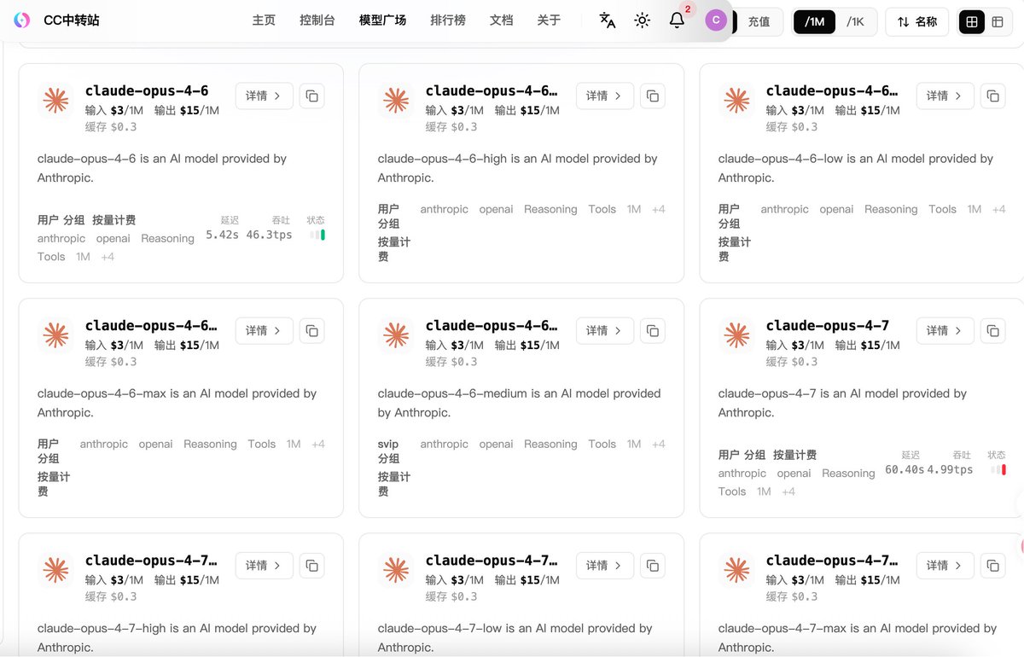Image resolution: width=1024 pixels, height=657 pixels.
Task: Open 详情 for claude-opus-4-7 base card
Action: (945, 330)
